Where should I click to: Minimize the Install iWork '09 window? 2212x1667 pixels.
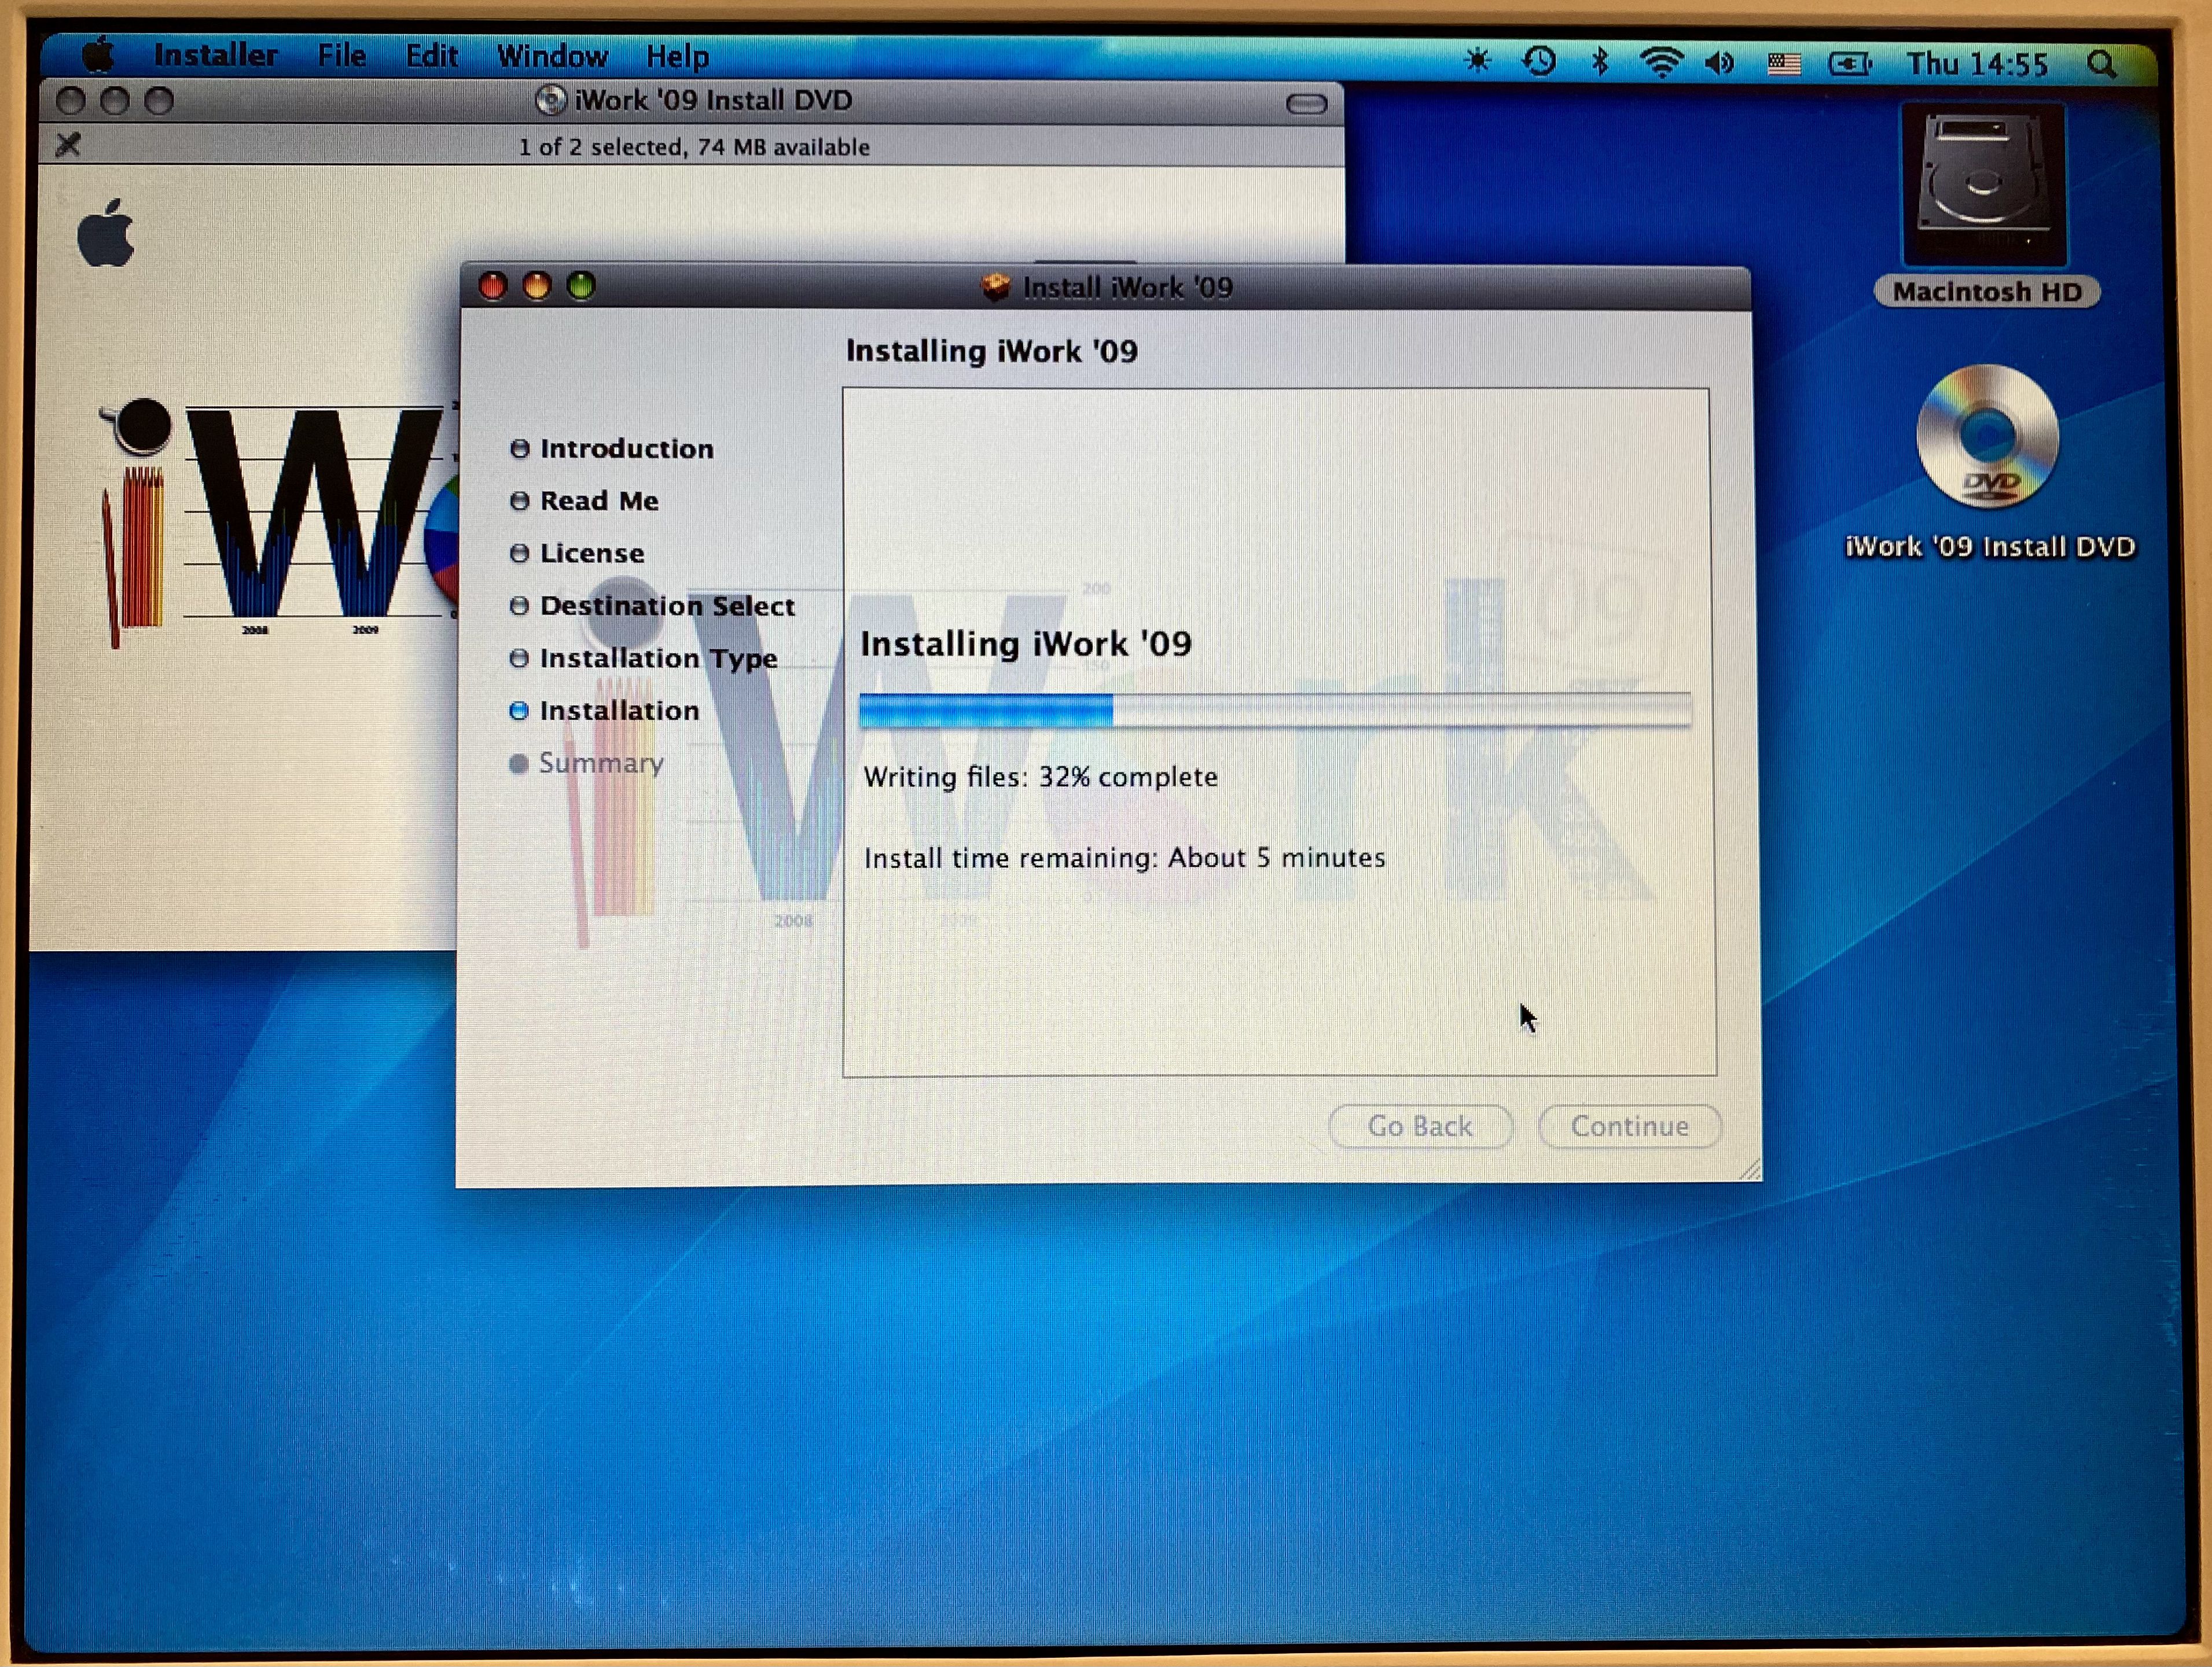[536, 286]
